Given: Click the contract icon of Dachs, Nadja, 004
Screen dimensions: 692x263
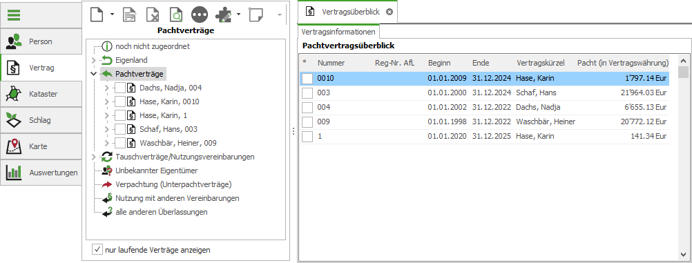Looking at the screenshot, I should [x=131, y=88].
